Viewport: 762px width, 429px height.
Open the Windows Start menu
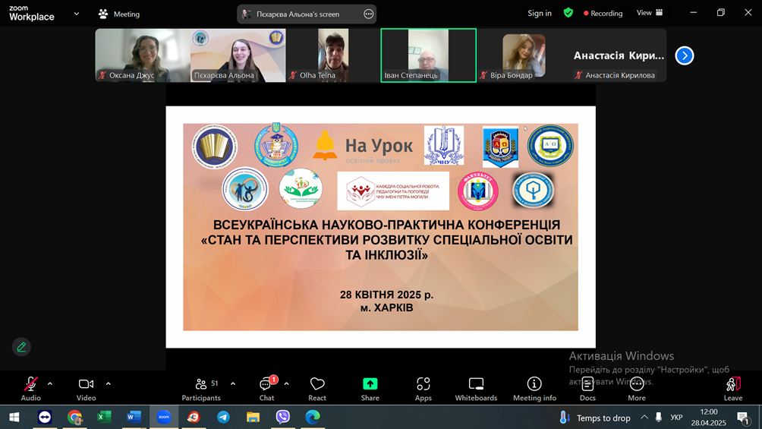pyautogui.click(x=14, y=417)
